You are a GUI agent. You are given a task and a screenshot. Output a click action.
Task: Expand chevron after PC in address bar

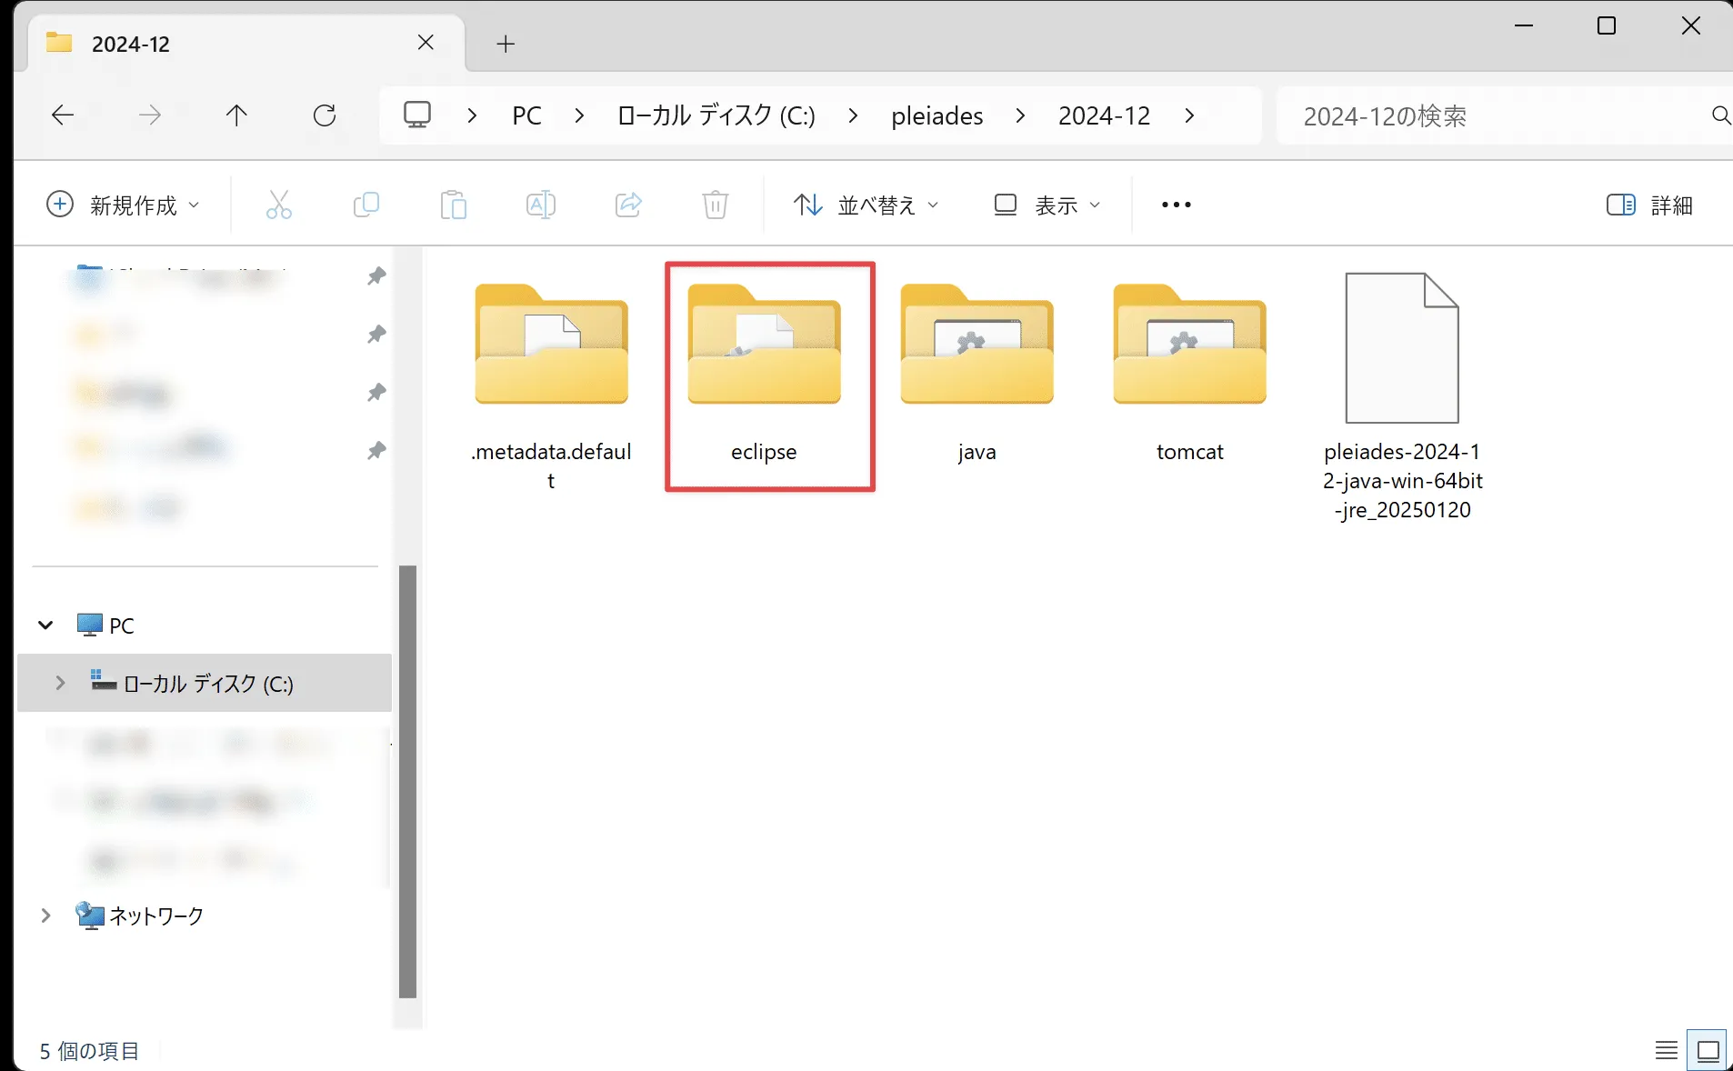(x=579, y=115)
